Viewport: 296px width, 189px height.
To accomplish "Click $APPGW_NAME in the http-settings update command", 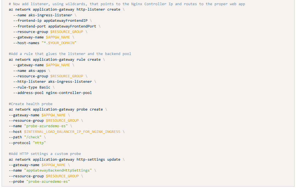I will (54, 165).
